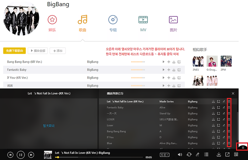The height and width of the screenshot is (160, 248).
Task: Open the QR code icon
Action: [x=236, y=154]
